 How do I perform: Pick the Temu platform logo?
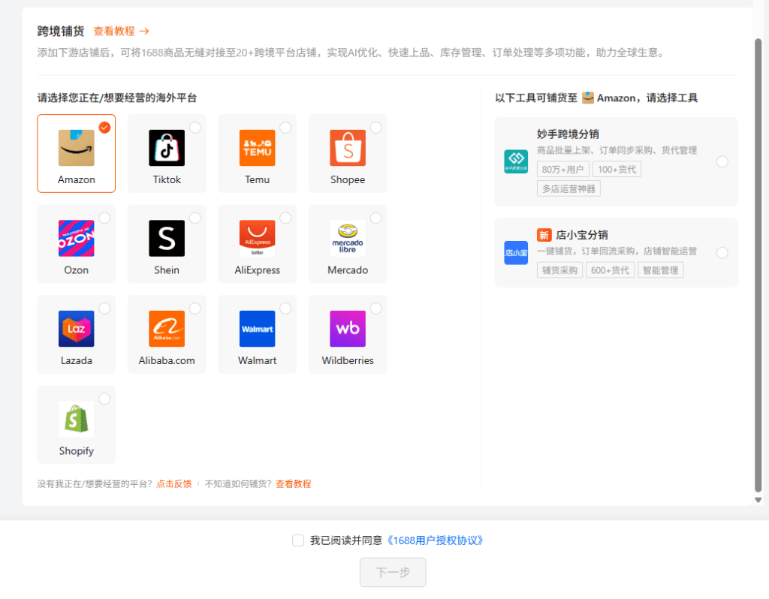tap(257, 148)
